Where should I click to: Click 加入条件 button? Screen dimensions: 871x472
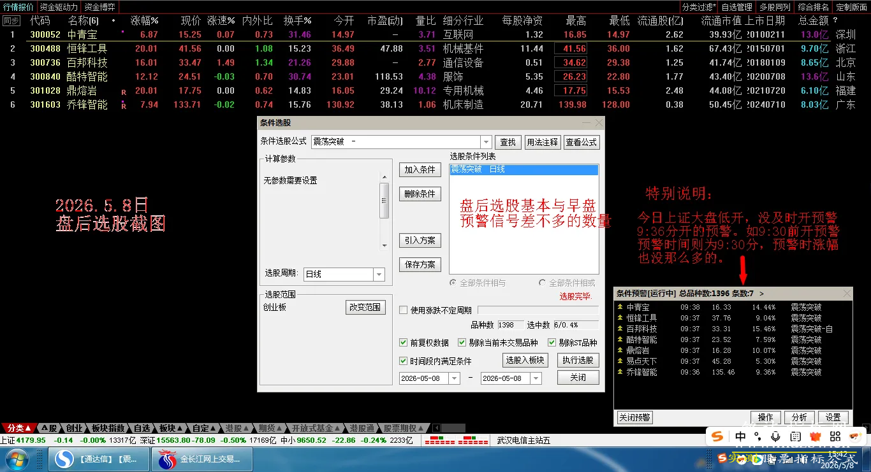click(x=420, y=169)
